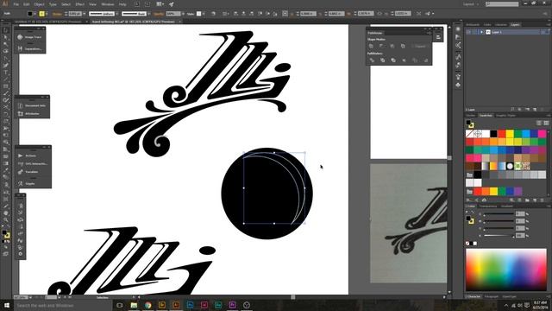
Task: Click the stroke weight input field
Action: pos(75,14)
